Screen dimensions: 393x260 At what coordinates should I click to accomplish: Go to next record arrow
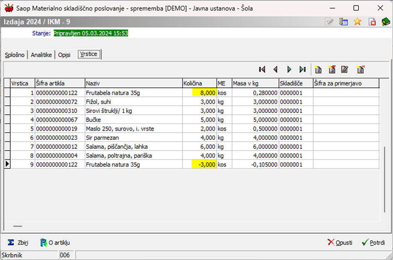pyautogui.click(x=289, y=69)
